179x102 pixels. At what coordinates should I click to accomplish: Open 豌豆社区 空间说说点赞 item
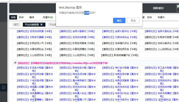pos(162,88)
